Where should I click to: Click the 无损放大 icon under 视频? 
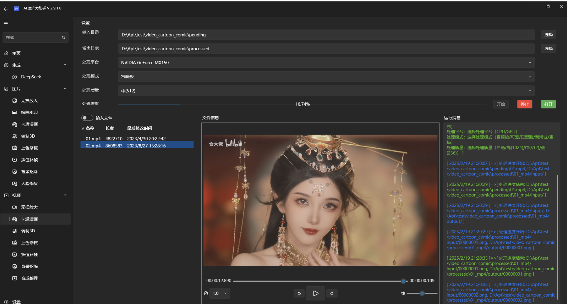point(15,207)
